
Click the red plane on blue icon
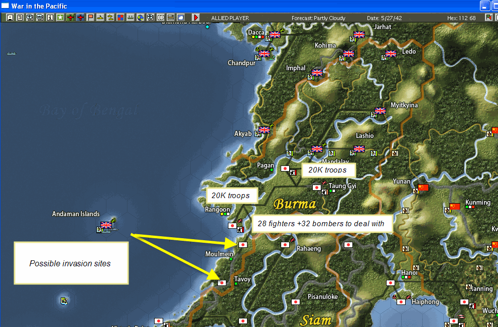click(80, 18)
